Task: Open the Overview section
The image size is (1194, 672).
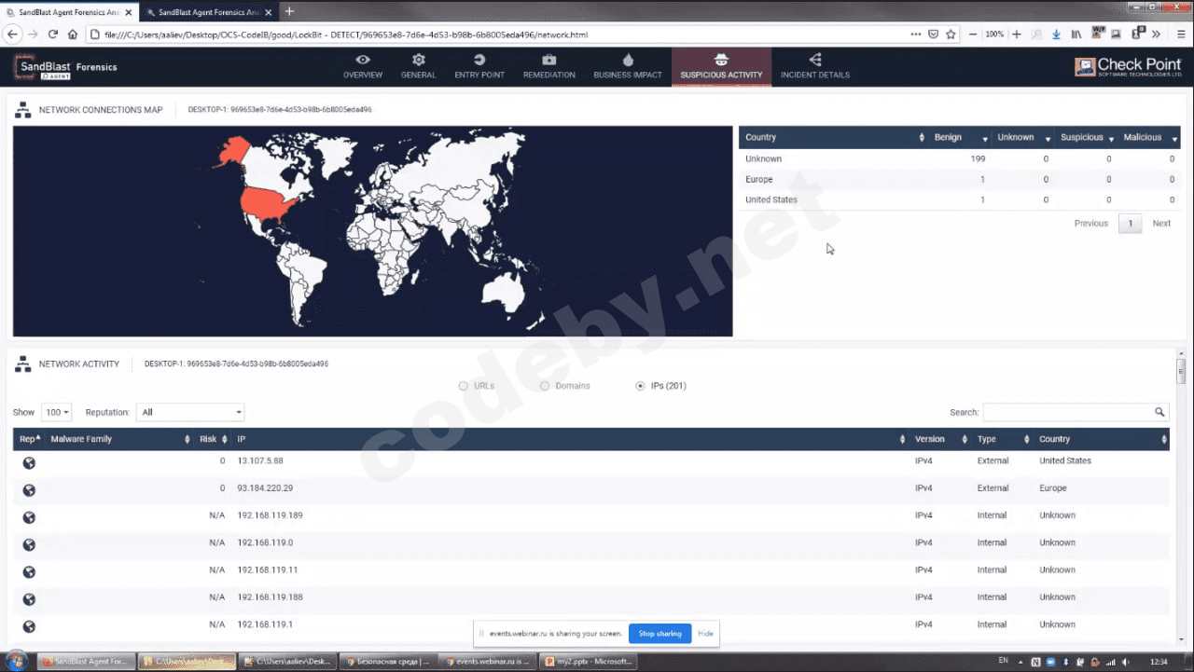Action: [363, 66]
